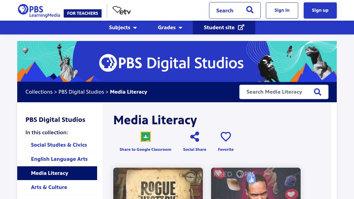354x199 pixels.
Task: Open the Rogue History thumbnail
Action: [158, 183]
